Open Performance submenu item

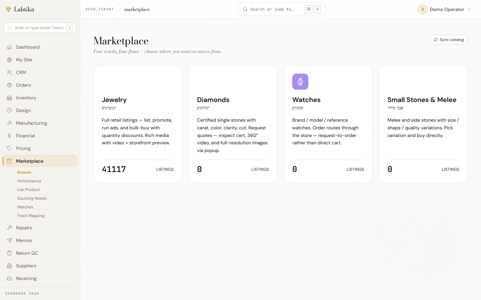coord(29,181)
